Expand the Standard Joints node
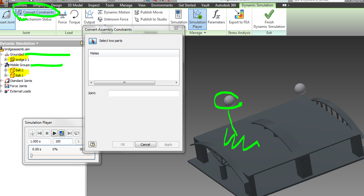The width and height of the screenshot is (364, 196). (x=1, y=81)
